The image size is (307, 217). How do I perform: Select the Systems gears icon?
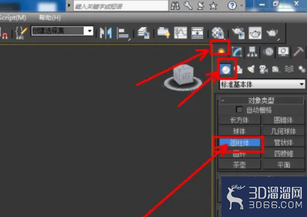pyautogui.click(x=301, y=69)
